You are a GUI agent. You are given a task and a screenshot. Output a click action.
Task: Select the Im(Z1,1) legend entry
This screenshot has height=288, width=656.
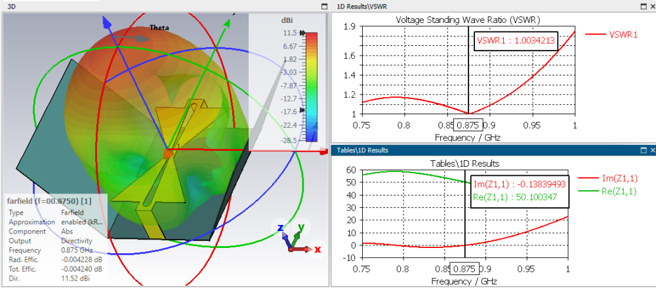(608, 178)
